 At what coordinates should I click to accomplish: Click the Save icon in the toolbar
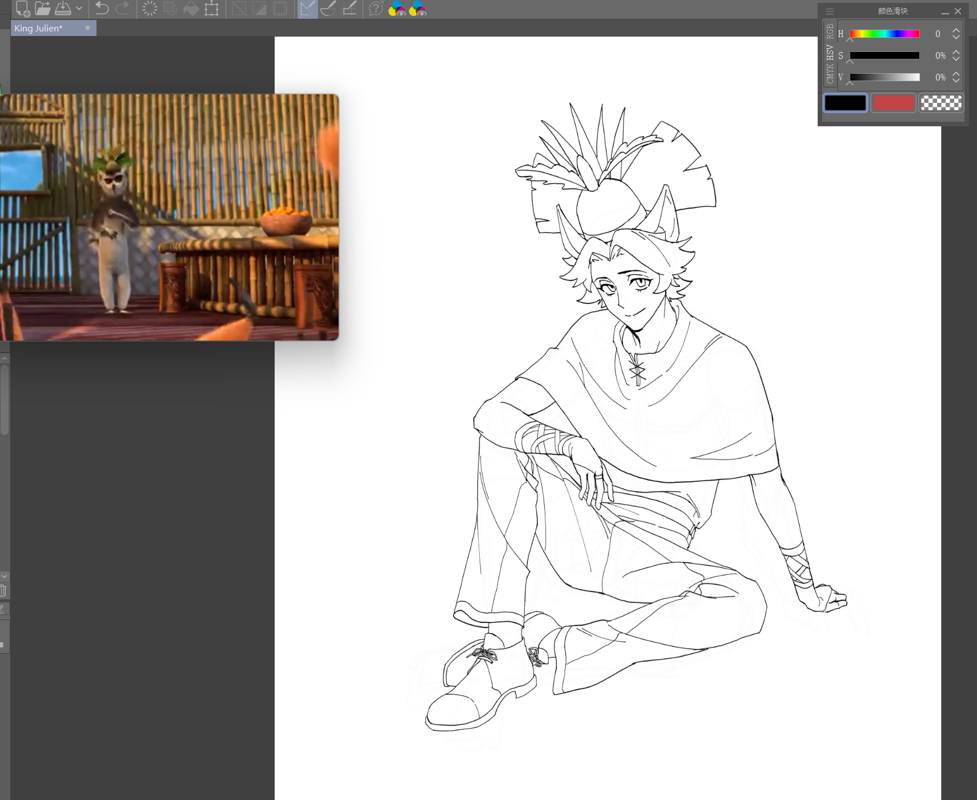[x=63, y=9]
